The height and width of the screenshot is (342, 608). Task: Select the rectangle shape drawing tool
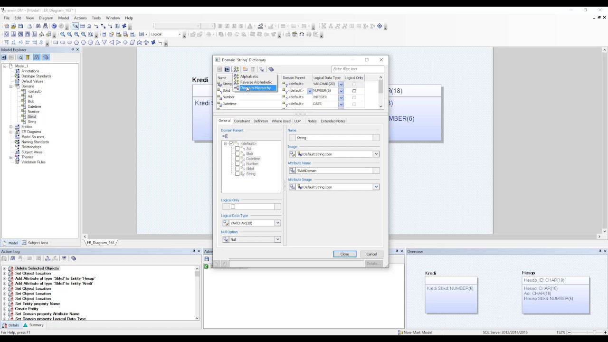[56, 42]
